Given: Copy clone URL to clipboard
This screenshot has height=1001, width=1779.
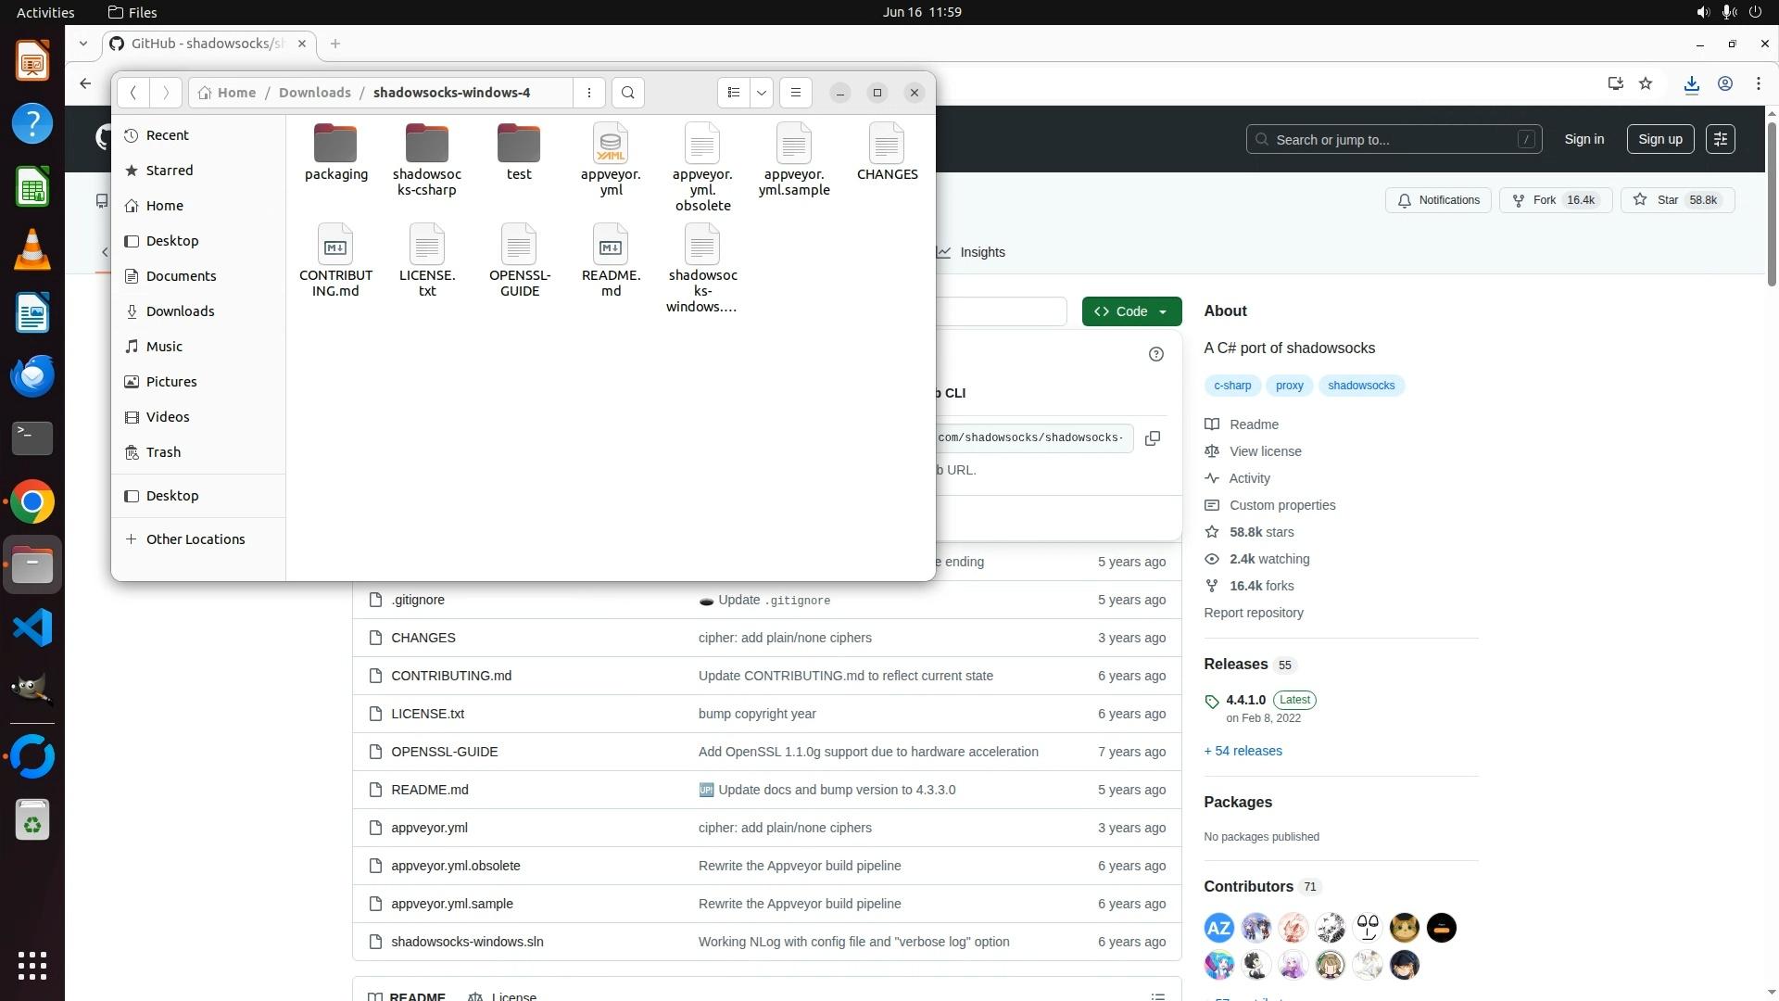Looking at the screenshot, I should (1153, 438).
